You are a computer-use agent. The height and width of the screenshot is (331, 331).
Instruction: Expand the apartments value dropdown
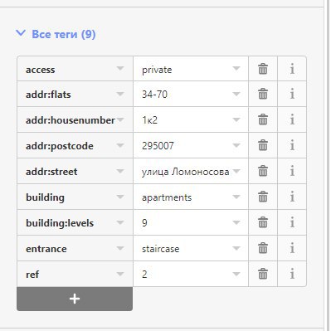tap(236, 197)
